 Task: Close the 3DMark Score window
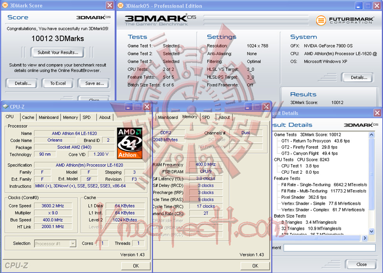tap(110, 5)
